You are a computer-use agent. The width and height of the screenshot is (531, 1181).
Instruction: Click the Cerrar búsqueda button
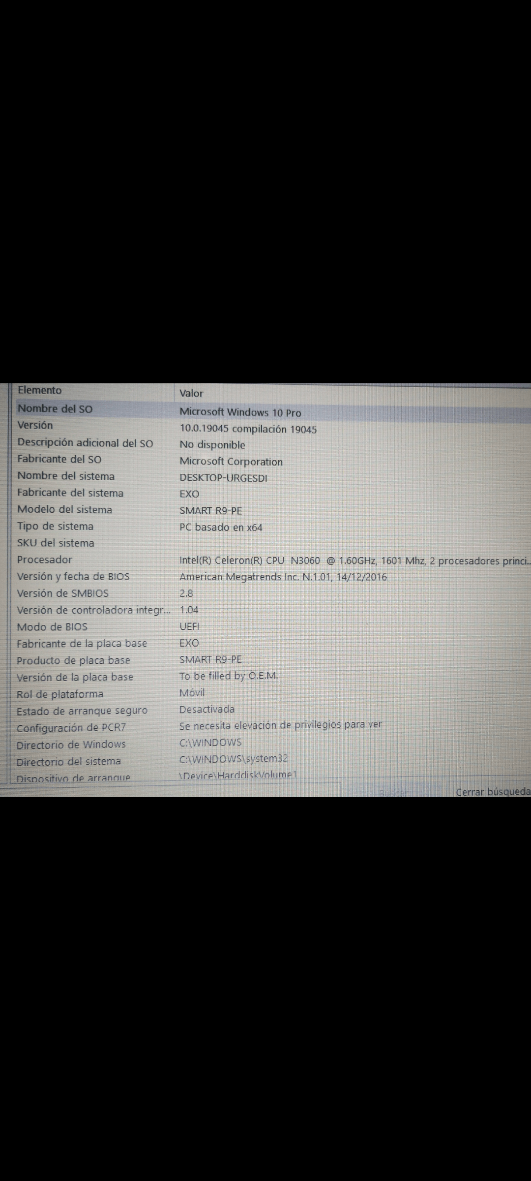tap(493, 792)
